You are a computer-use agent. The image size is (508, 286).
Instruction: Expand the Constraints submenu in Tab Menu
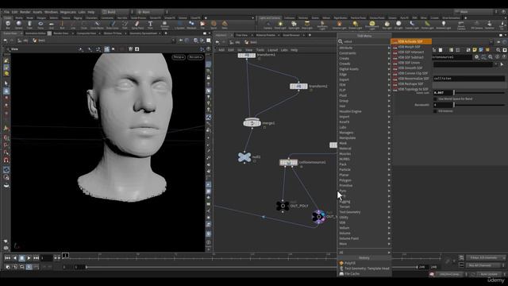364,53
